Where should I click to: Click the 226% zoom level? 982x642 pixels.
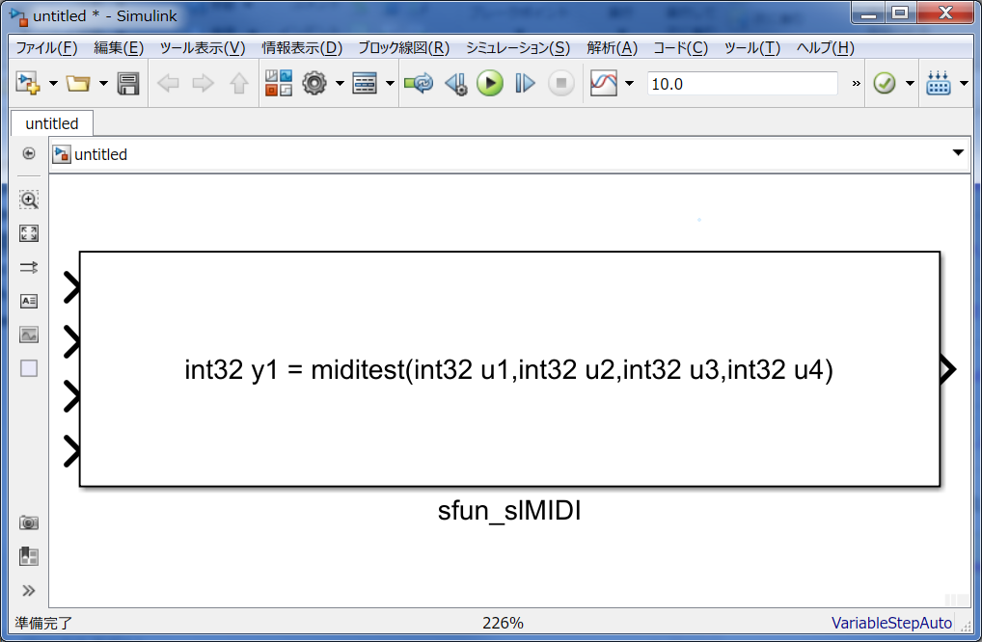[503, 623]
